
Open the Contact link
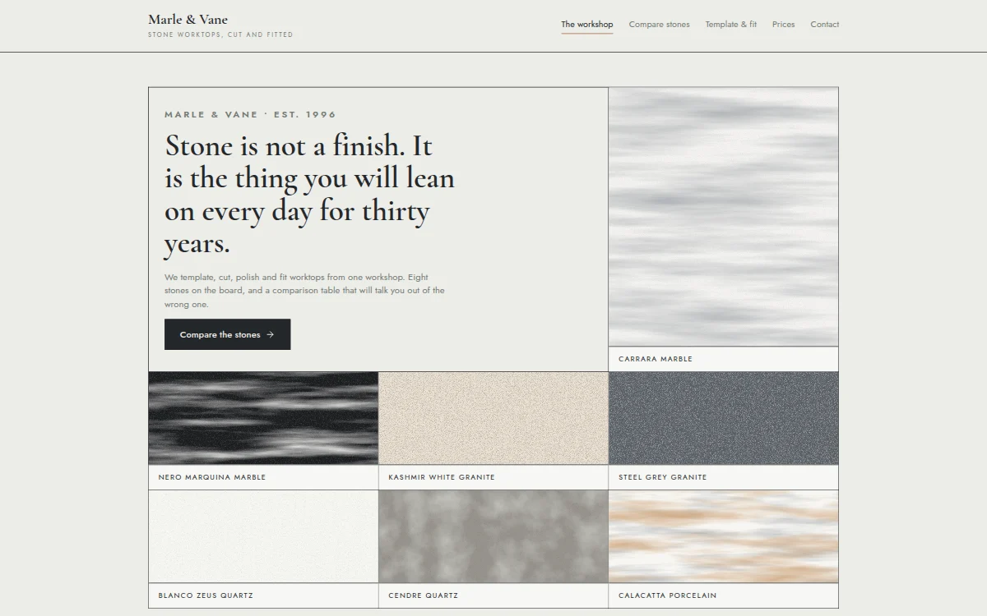pyautogui.click(x=825, y=25)
